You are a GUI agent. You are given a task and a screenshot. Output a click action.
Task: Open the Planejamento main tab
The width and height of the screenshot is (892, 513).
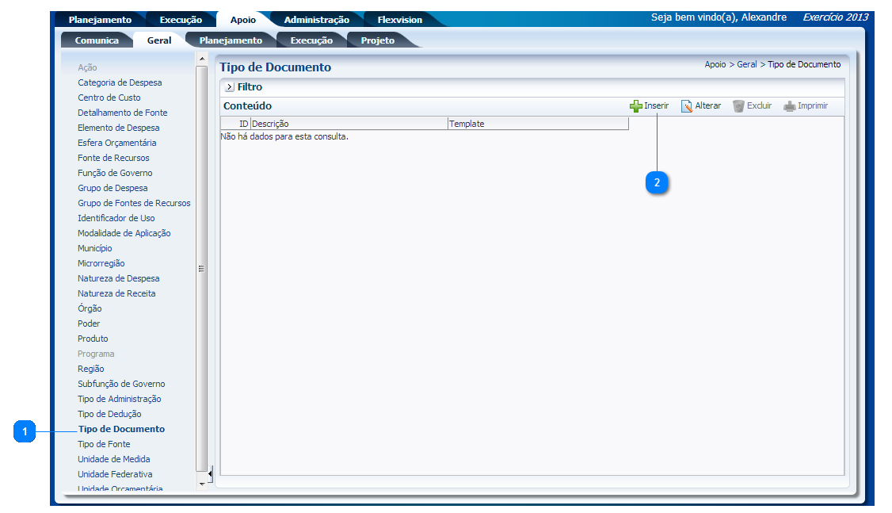click(x=99, y=20)
